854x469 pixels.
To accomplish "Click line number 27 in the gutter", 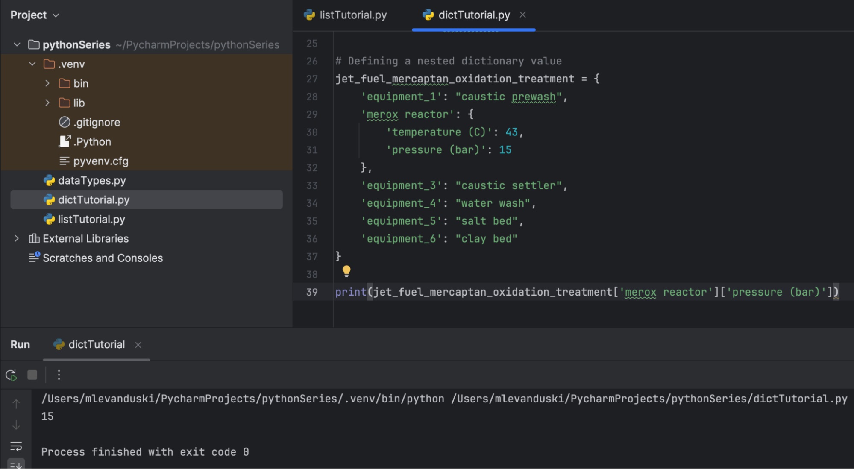I will tap(312, 79).
